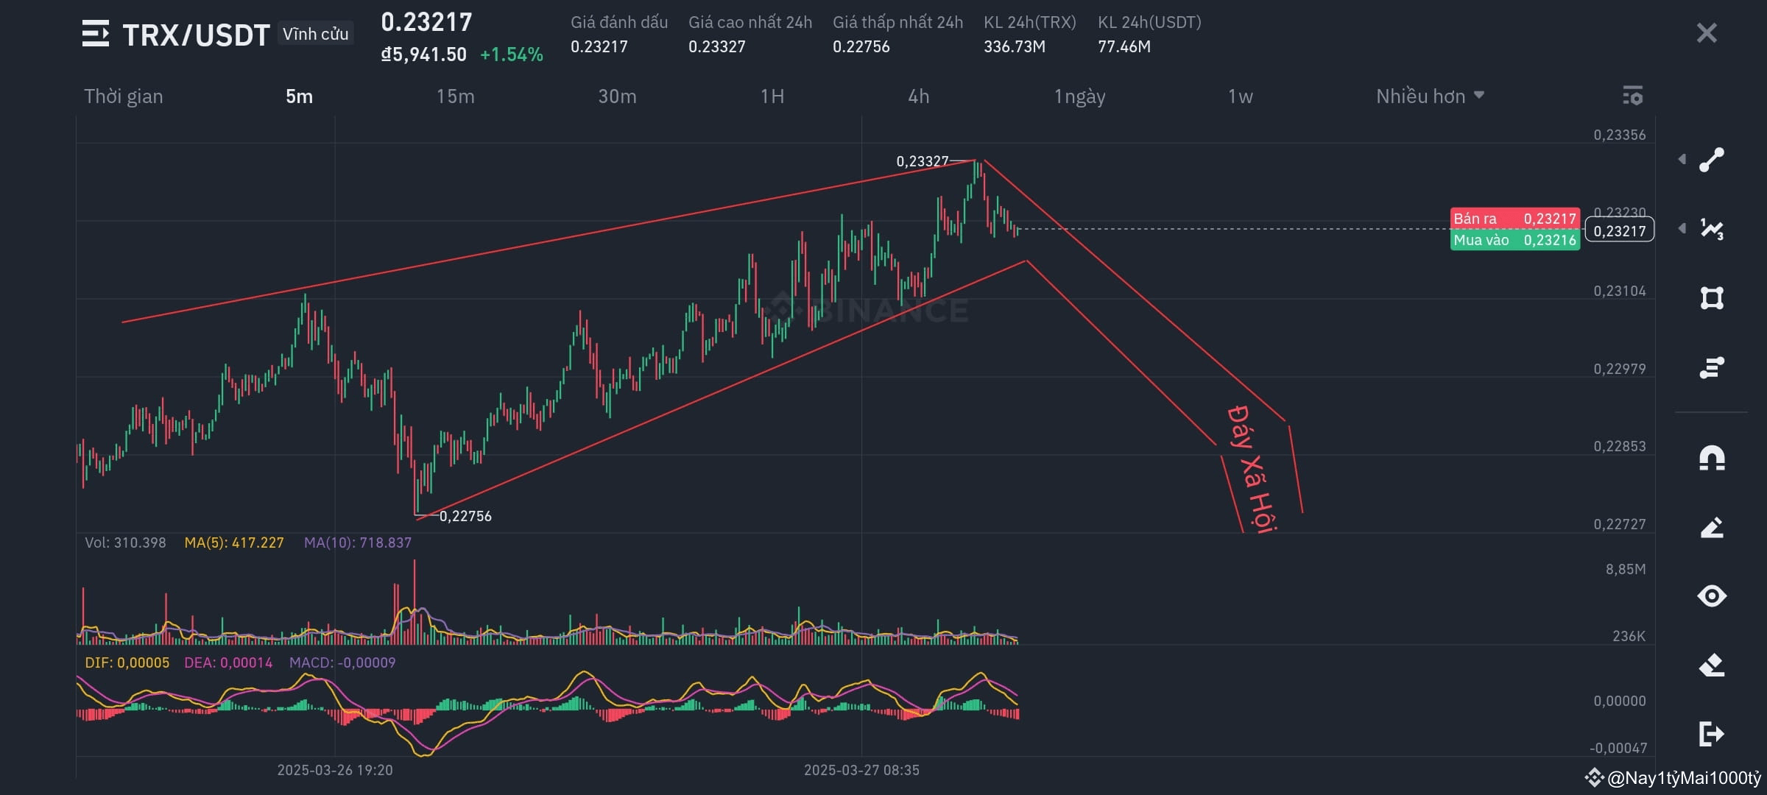Screen dimensions: 1767x795
Task: Toggle visibility of all drawings
Action: tap(1712, 596)
